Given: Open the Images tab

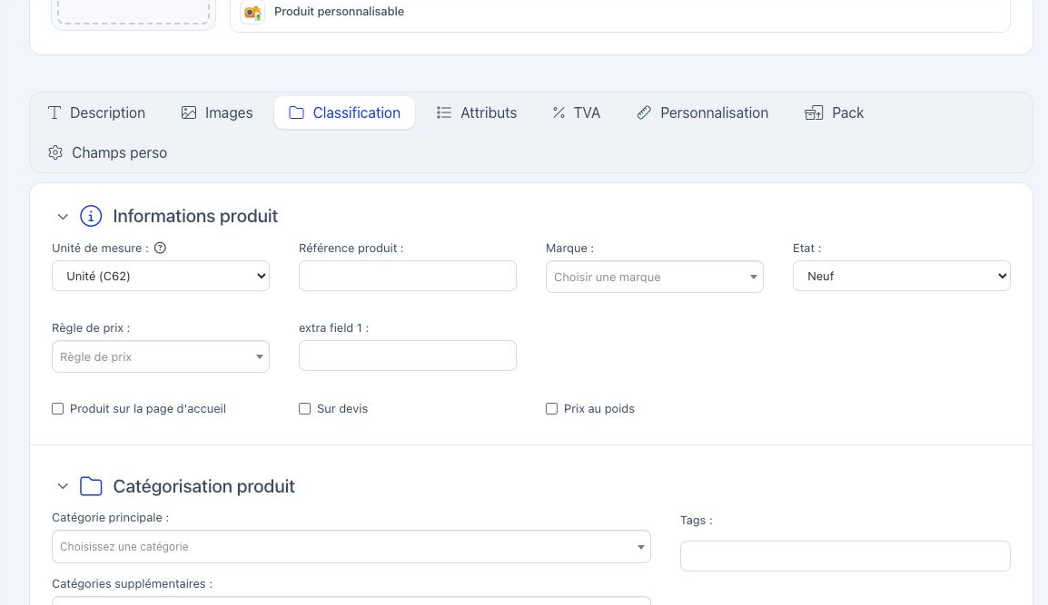Looking at the screenshot, I should tap(217, 112).
